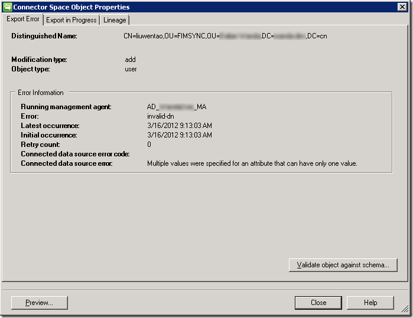Click the window corner size grip

coord(404,309)
